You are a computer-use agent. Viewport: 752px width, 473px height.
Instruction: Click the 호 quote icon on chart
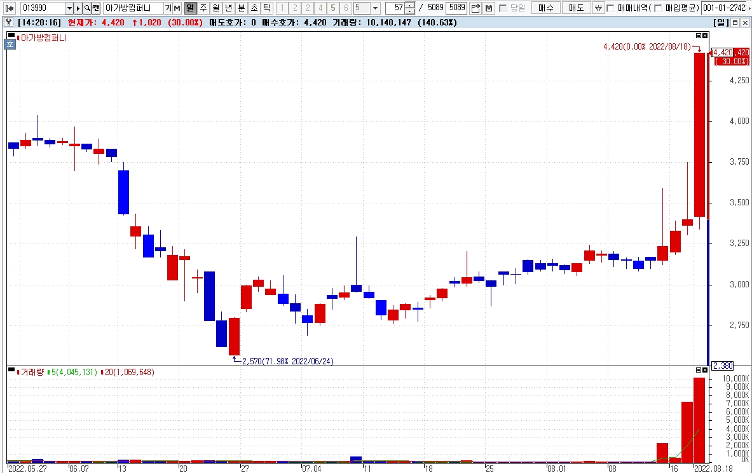[x=10, y=44]
